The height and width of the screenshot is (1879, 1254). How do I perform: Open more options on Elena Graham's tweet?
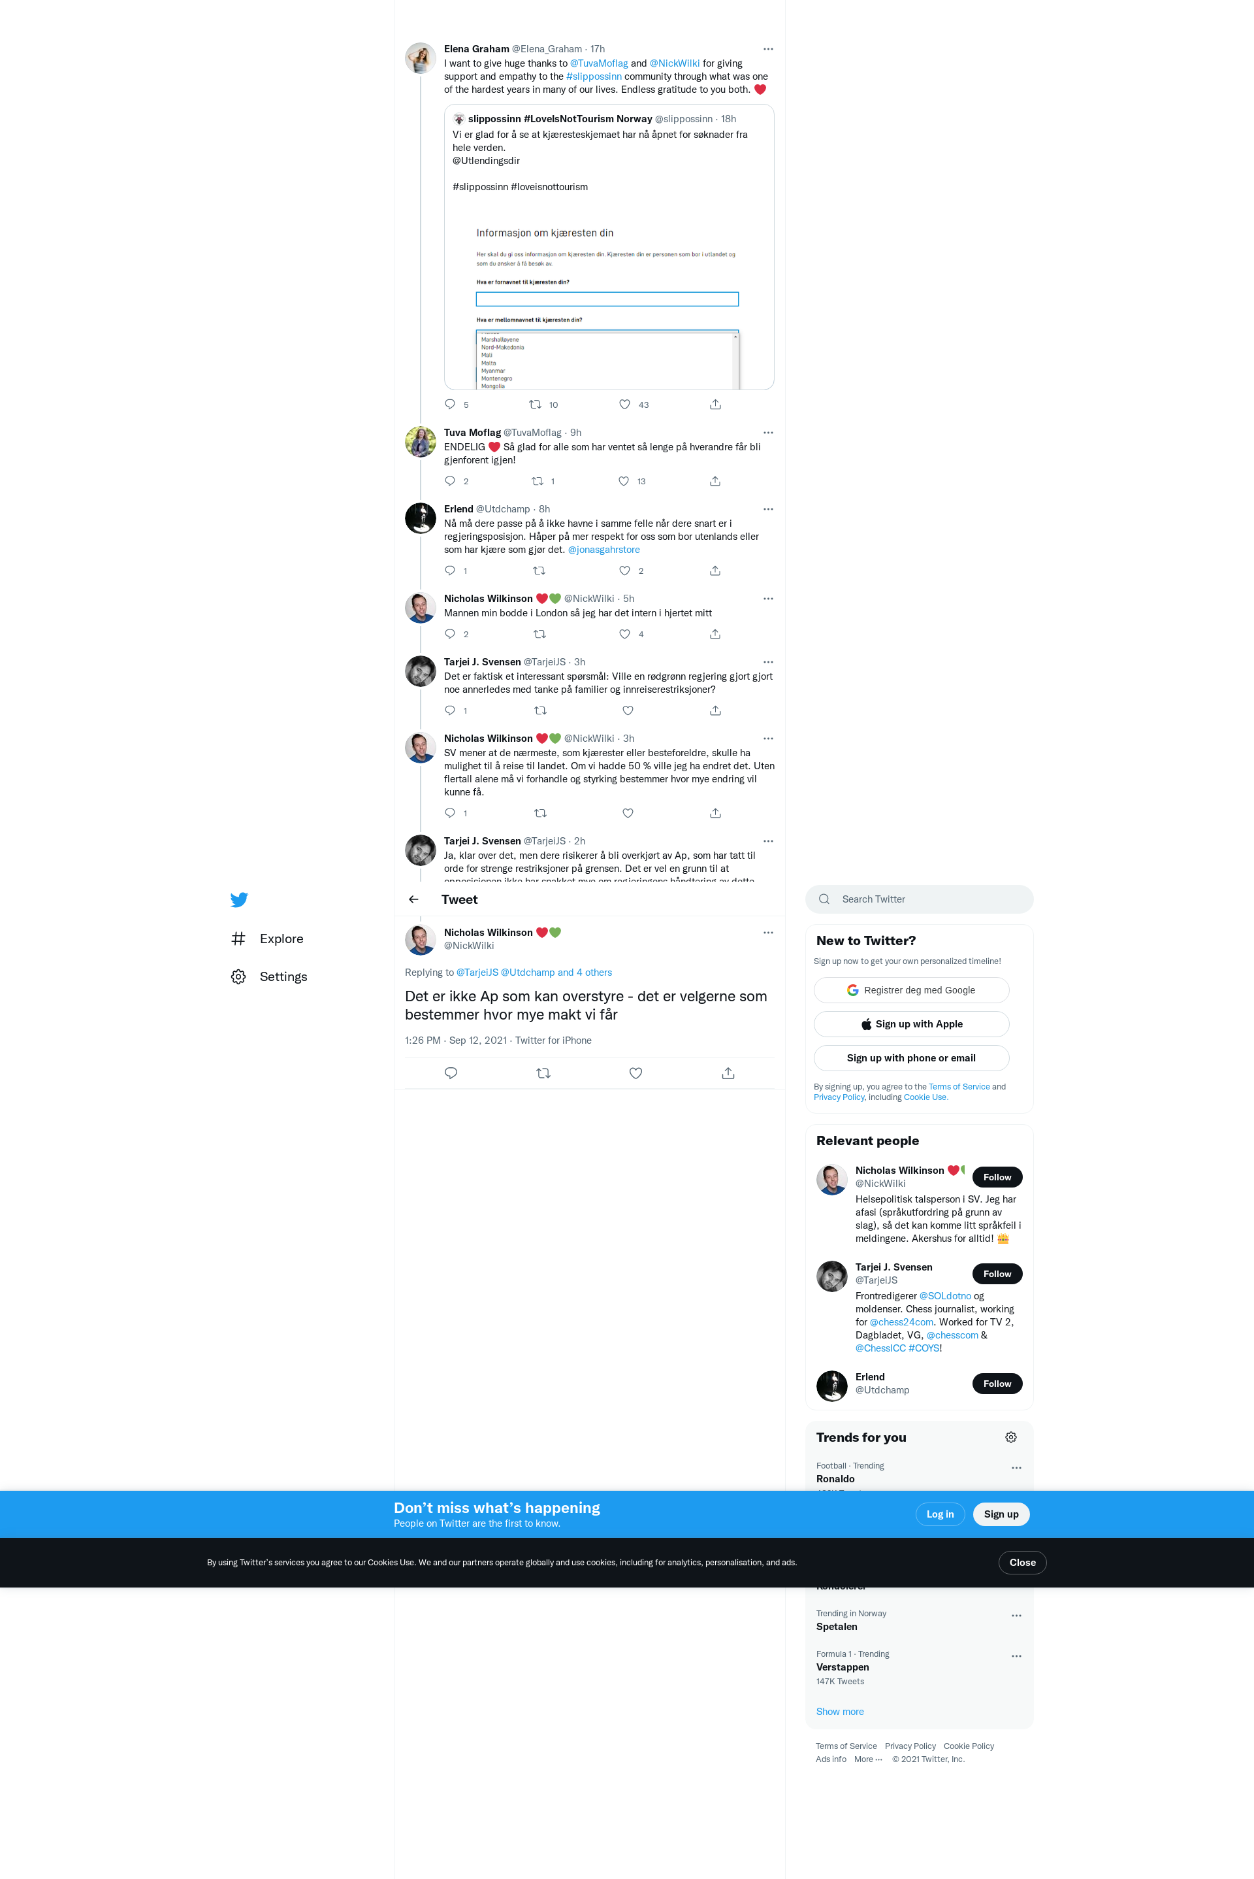pyautogui.click(x=768, y=49)
